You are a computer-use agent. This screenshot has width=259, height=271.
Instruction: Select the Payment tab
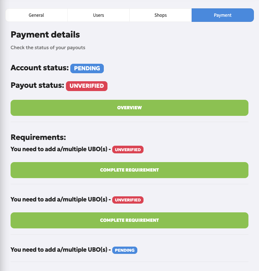coord(223,15)
